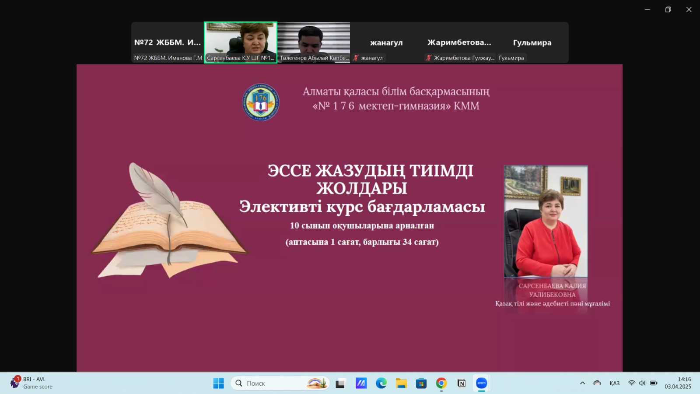This screenshot has height=394, width=700.
Task: Open Microsoft Store taskbar icon
Action: tap(421, 383)
